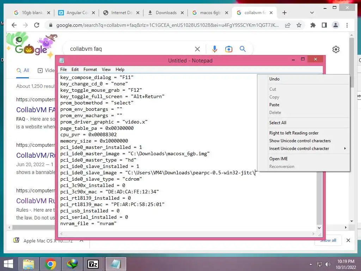
Task: Clear the Google search box with X
Action: [197, 49]
